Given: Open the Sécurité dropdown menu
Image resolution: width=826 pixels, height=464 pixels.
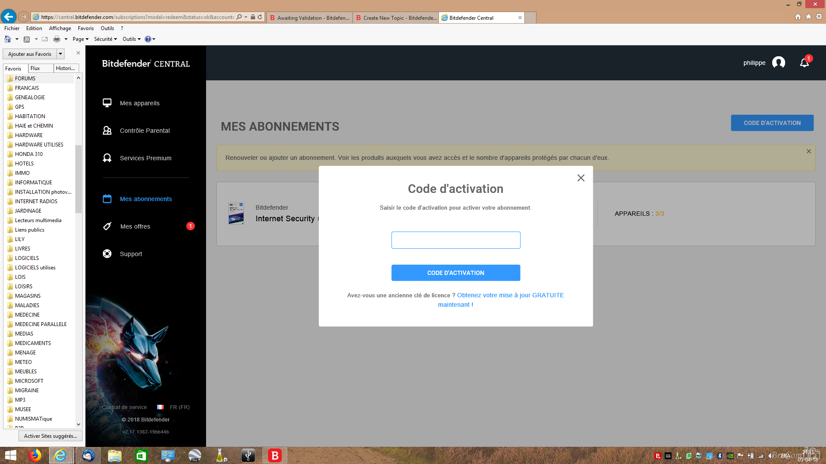Looking at the screenshot, I should click(105, 39).
